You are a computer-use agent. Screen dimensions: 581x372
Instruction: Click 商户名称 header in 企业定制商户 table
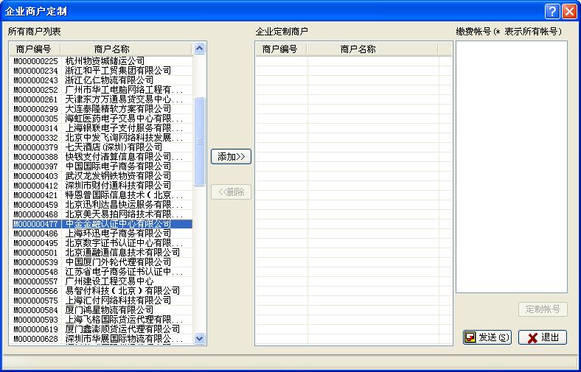pyautogui.click(x=358, y=49)
